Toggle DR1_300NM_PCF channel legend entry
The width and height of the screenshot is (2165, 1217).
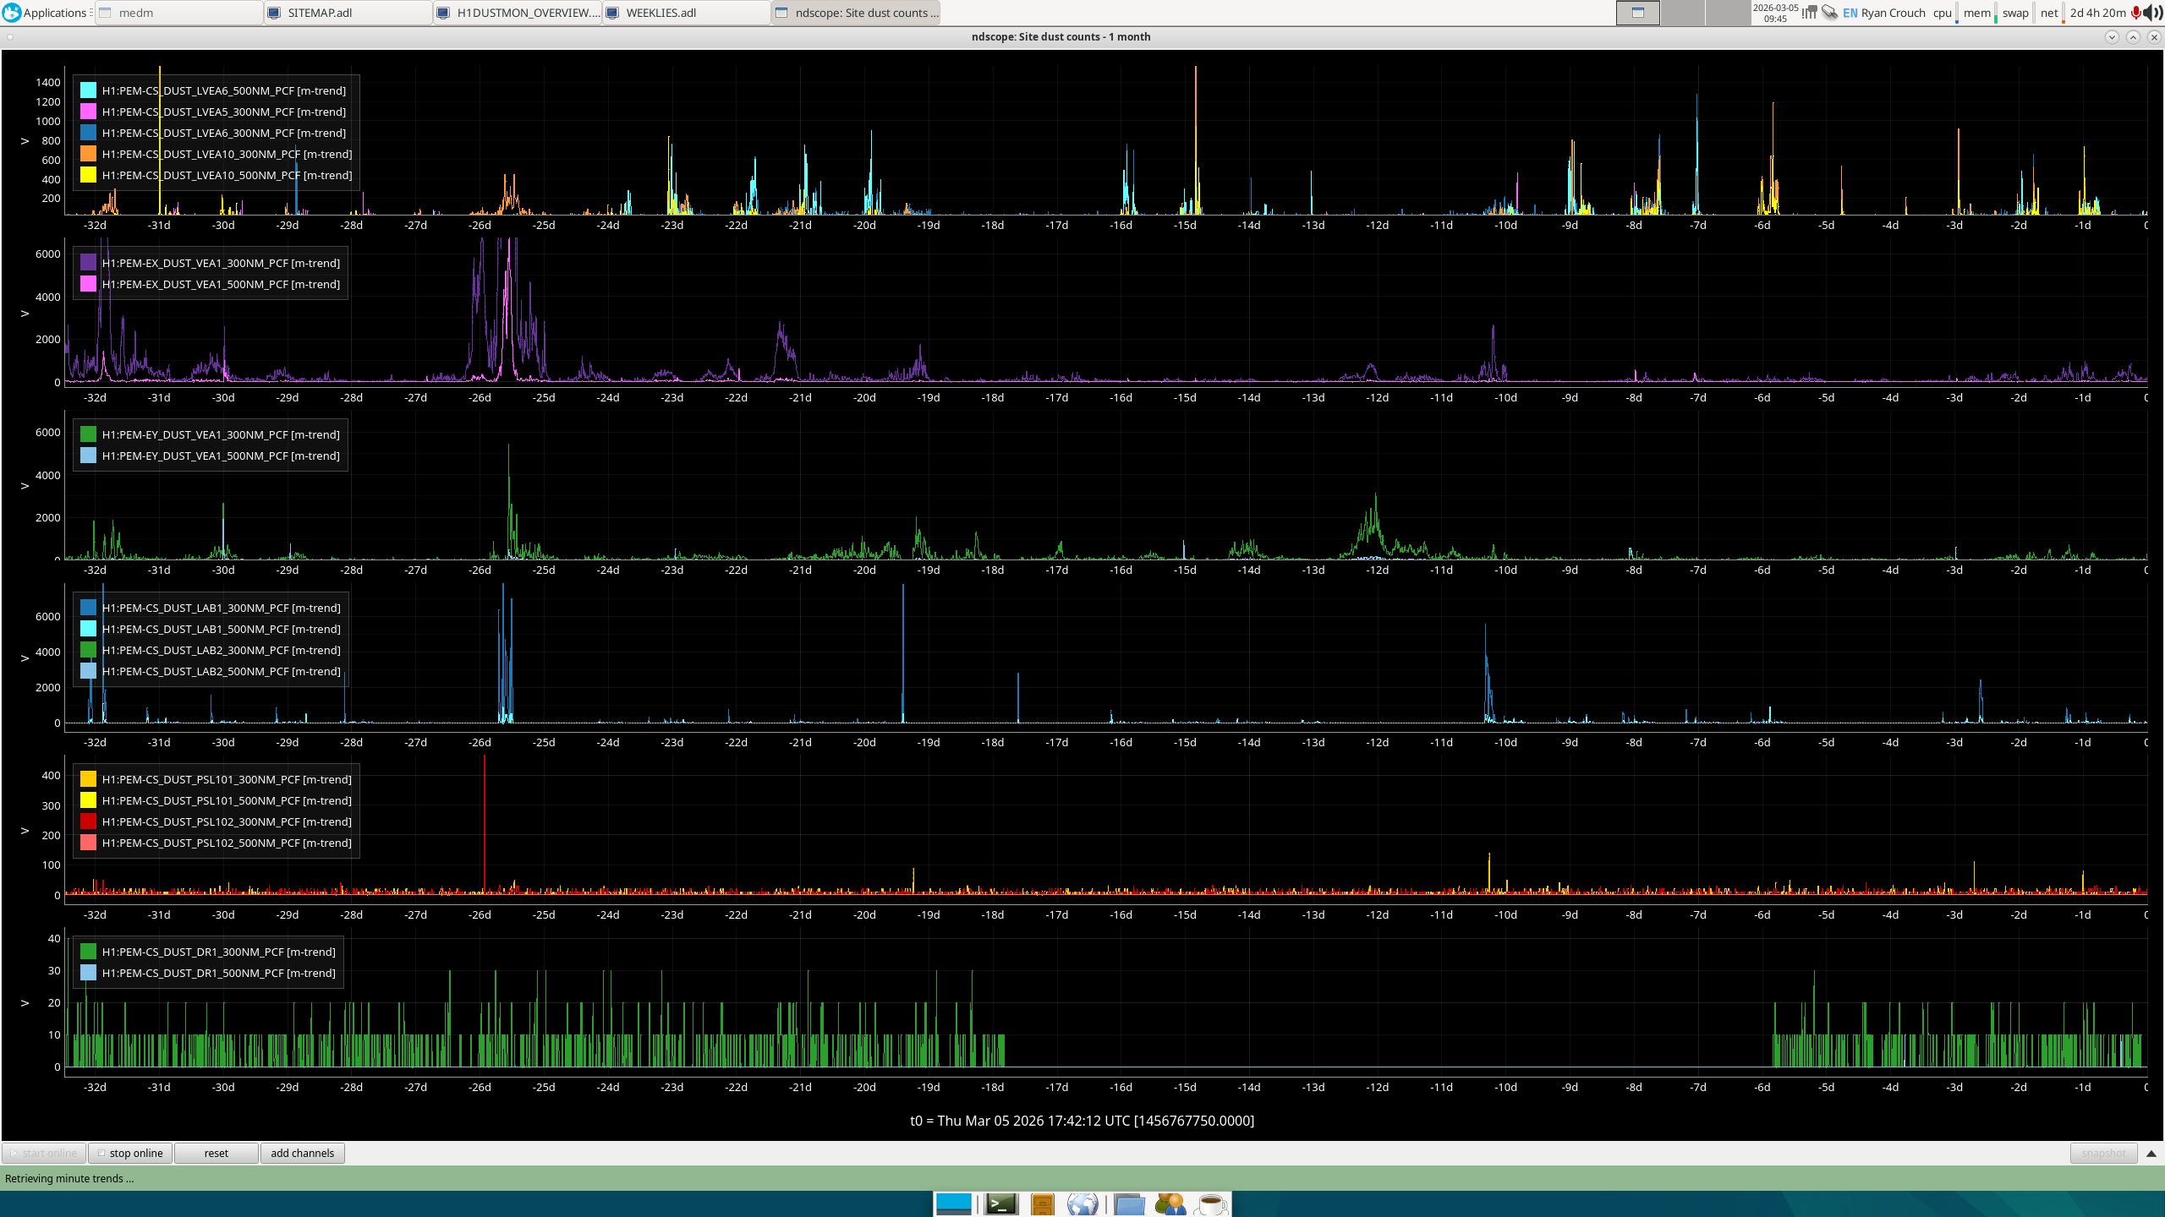(x=218, y=952)
